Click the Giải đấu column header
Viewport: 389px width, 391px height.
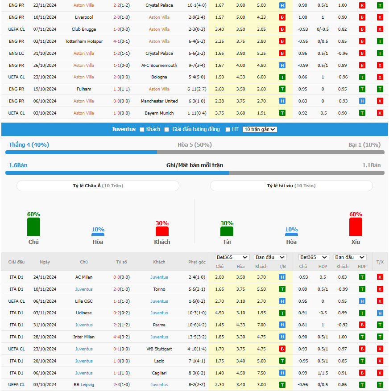17,262
